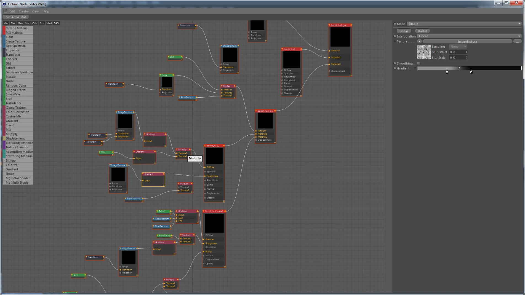Screen dimensions: 525x295
Task: Open the Help menu
Action: point(46,11)
